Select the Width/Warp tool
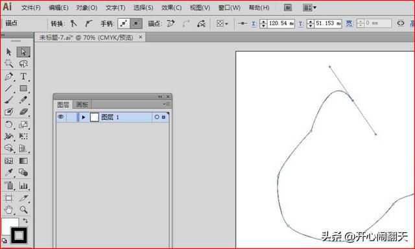 click(8, 136)
